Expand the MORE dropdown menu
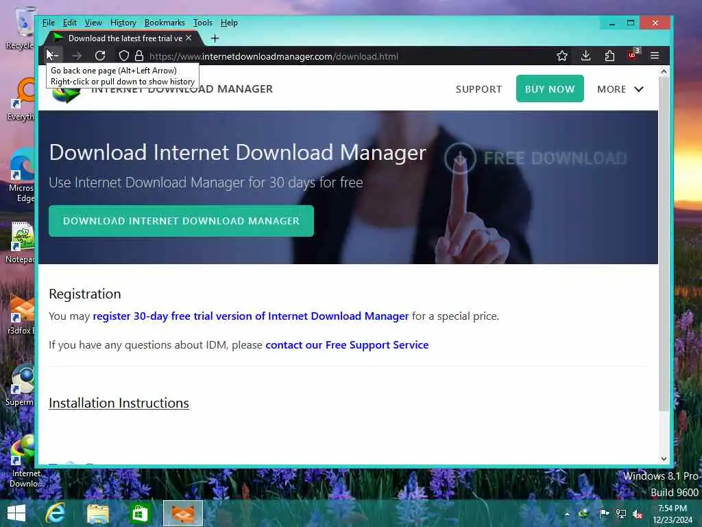This screenshot has height=527, width=702. click(x=620, y=89)
